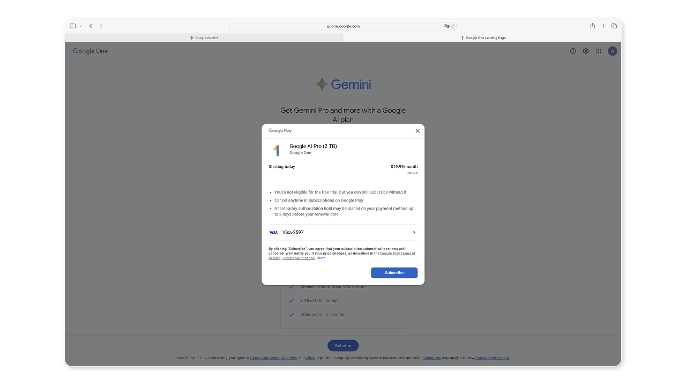The width and height of the screenshot is (686, 385).
Task: Click the one.google.com address field
Action: pos(343,26)
